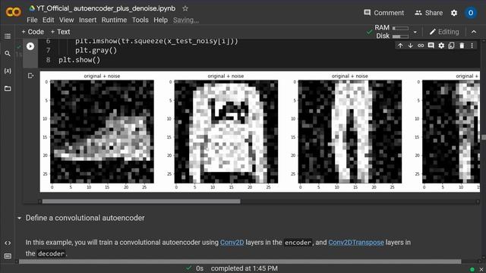Open the user account avatar
Screen dimensions: 486x273
(x=471, y=13)
